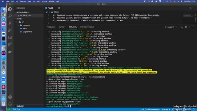Image resolution: width=197 pixels, height=111 pixels.
Task: Click the remote window status bar button
Action: coord(9,109)
